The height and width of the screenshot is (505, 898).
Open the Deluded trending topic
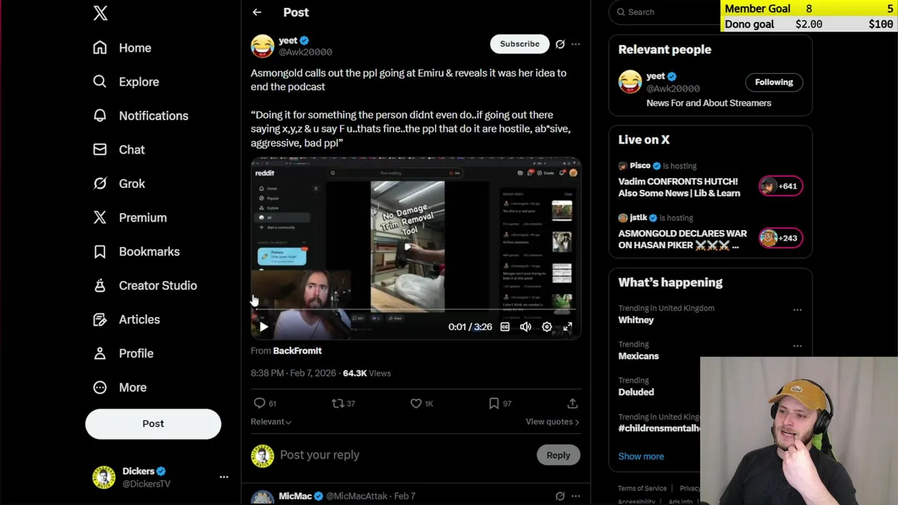[x=636, y=392]
